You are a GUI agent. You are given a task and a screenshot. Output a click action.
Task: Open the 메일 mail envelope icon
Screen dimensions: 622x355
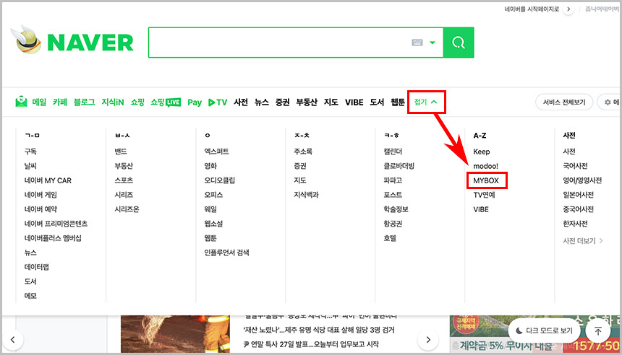pyautogui.click(x=21, y=102)
